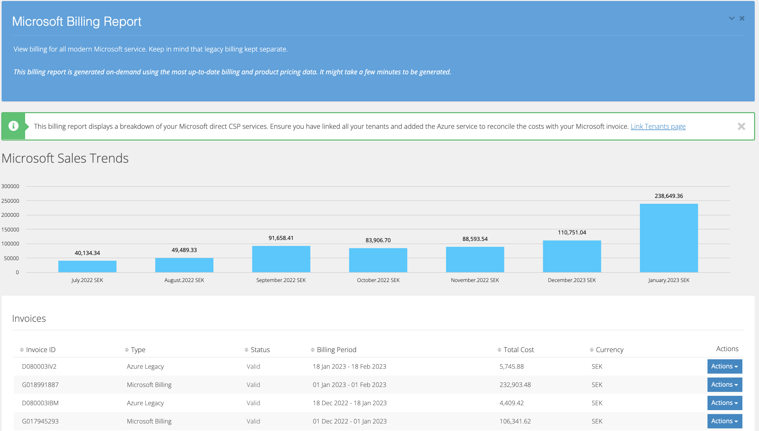Screen dimensions: 759x431
Task: Click the Invoices section heading
Action: click(x=29, y=318)
